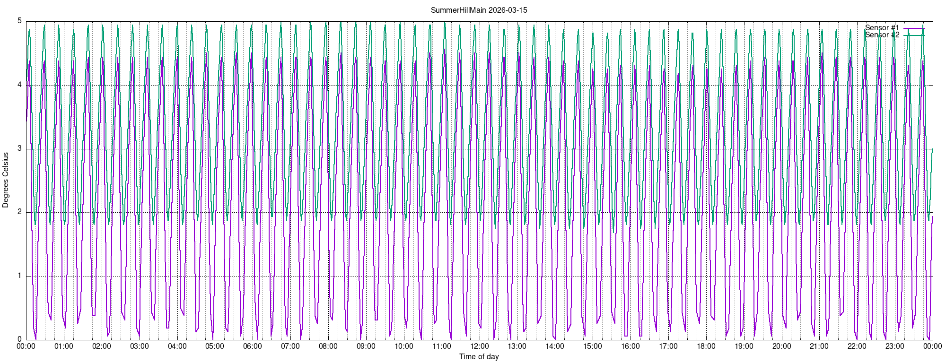Viewport: 946px width, 363px height.
Task: Click the green Sensor #2 legend line
Action: (913, 35)
